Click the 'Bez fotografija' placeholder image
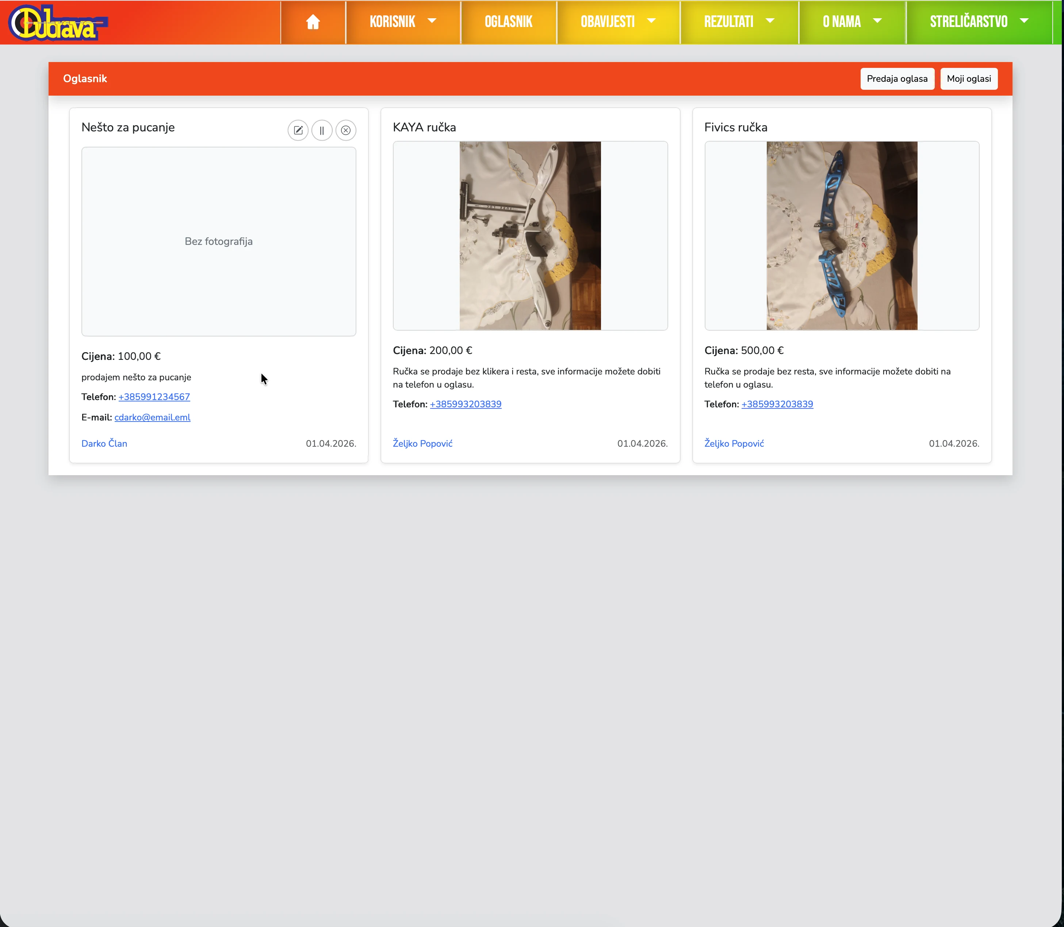Image resolution: width=1064 pixels, height=927 pixels. 218,242
